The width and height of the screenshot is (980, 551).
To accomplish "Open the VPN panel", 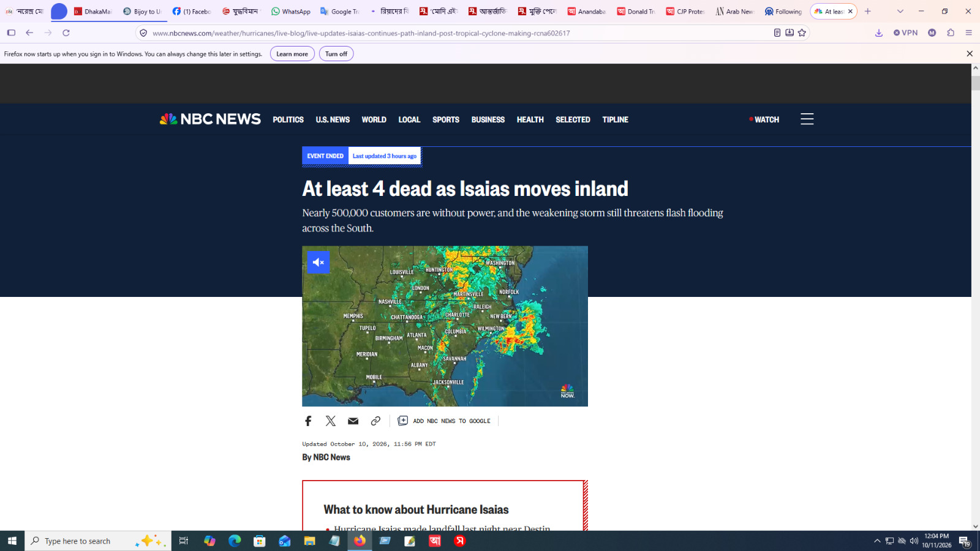I will [905, 33].
